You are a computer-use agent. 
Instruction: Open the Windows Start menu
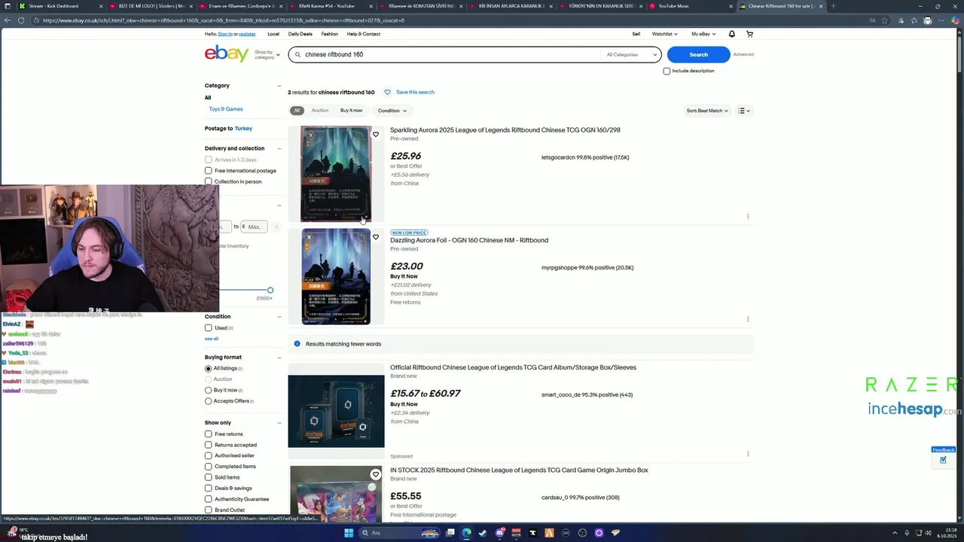pyautogui.click(x=349, y=533)
